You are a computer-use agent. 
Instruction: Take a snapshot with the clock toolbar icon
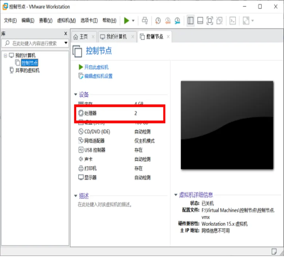point(158,21)
